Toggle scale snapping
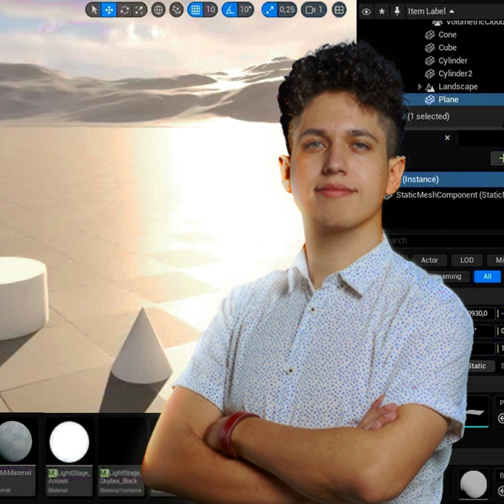The height and width of the screenshot is (504, 504). pyautogui.click(x=270, y=10)
